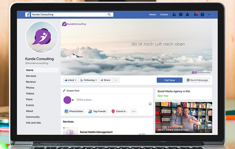Open the Videos sidebar tab

click(30, 93)
